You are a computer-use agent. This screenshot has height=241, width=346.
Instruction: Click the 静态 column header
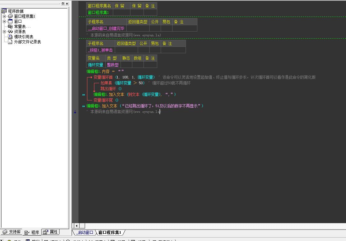tap(126, 58)
